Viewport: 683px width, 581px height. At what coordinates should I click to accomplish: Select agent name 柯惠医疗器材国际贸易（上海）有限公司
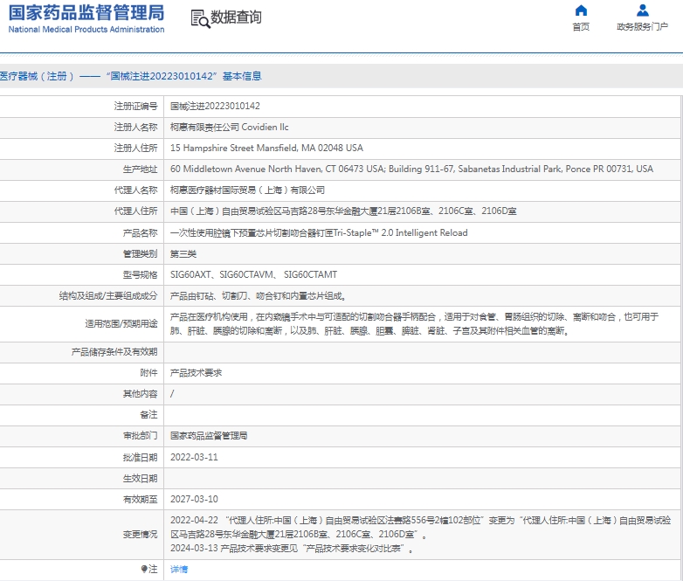pos(247,190)
